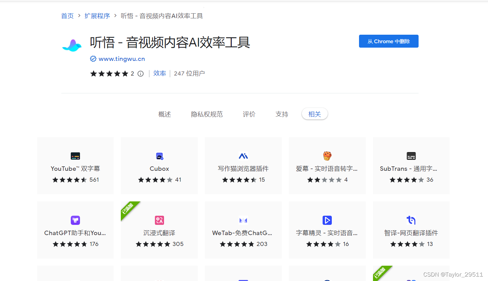Click the Tingwu bird logo icon
488x281 pixels.
[72, 46]
